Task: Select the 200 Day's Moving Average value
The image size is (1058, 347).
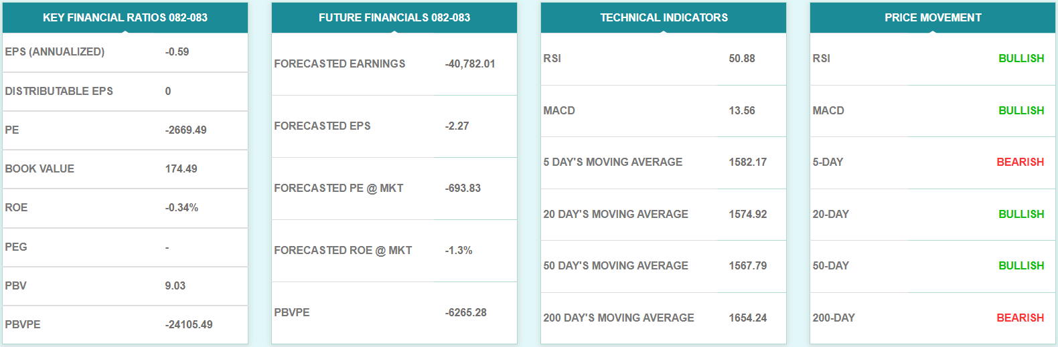Action: (748, 318)
